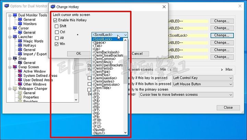Select General icon under Wallpaper Changer
The width and height of the screenshot is (247, 140).
pos(20,93)
